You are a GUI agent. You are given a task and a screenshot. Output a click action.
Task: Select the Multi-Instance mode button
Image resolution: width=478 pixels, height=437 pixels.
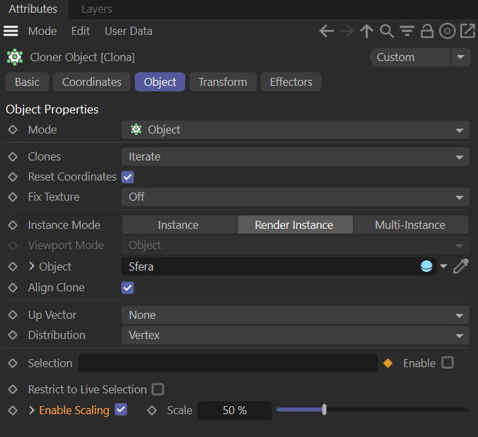(410, 225)
